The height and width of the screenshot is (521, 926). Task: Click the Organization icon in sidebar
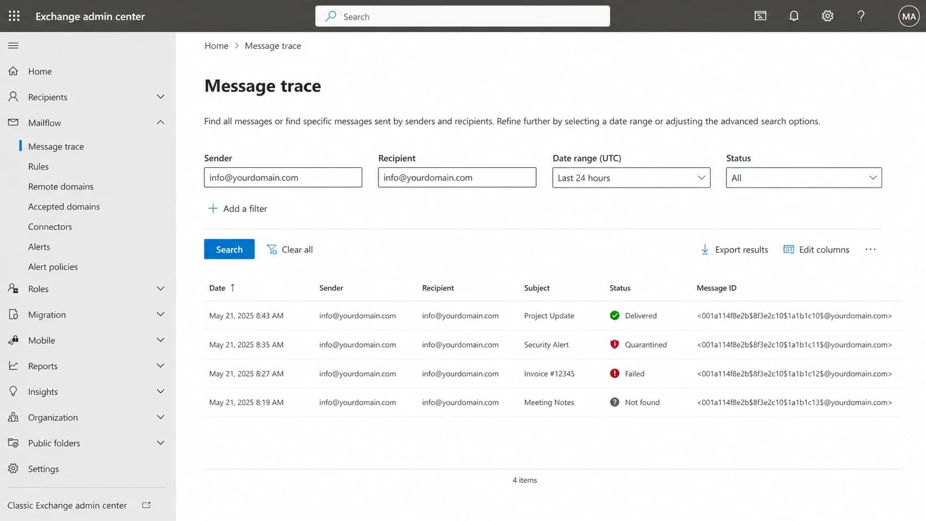tap(13, 417)
